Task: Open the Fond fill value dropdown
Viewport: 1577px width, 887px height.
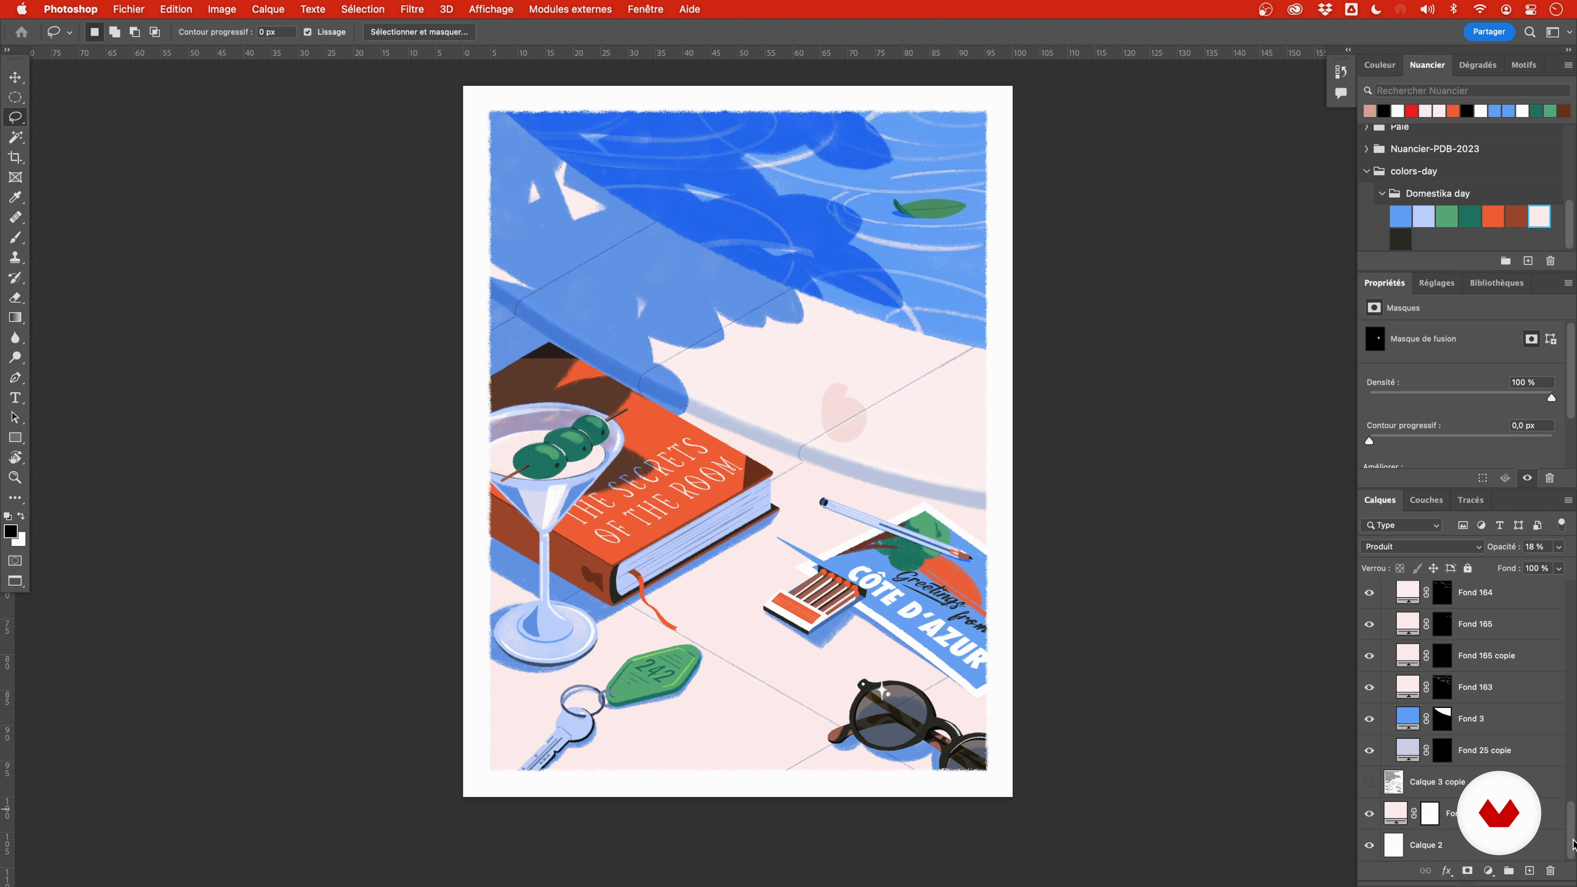Action: [1559, 568]
